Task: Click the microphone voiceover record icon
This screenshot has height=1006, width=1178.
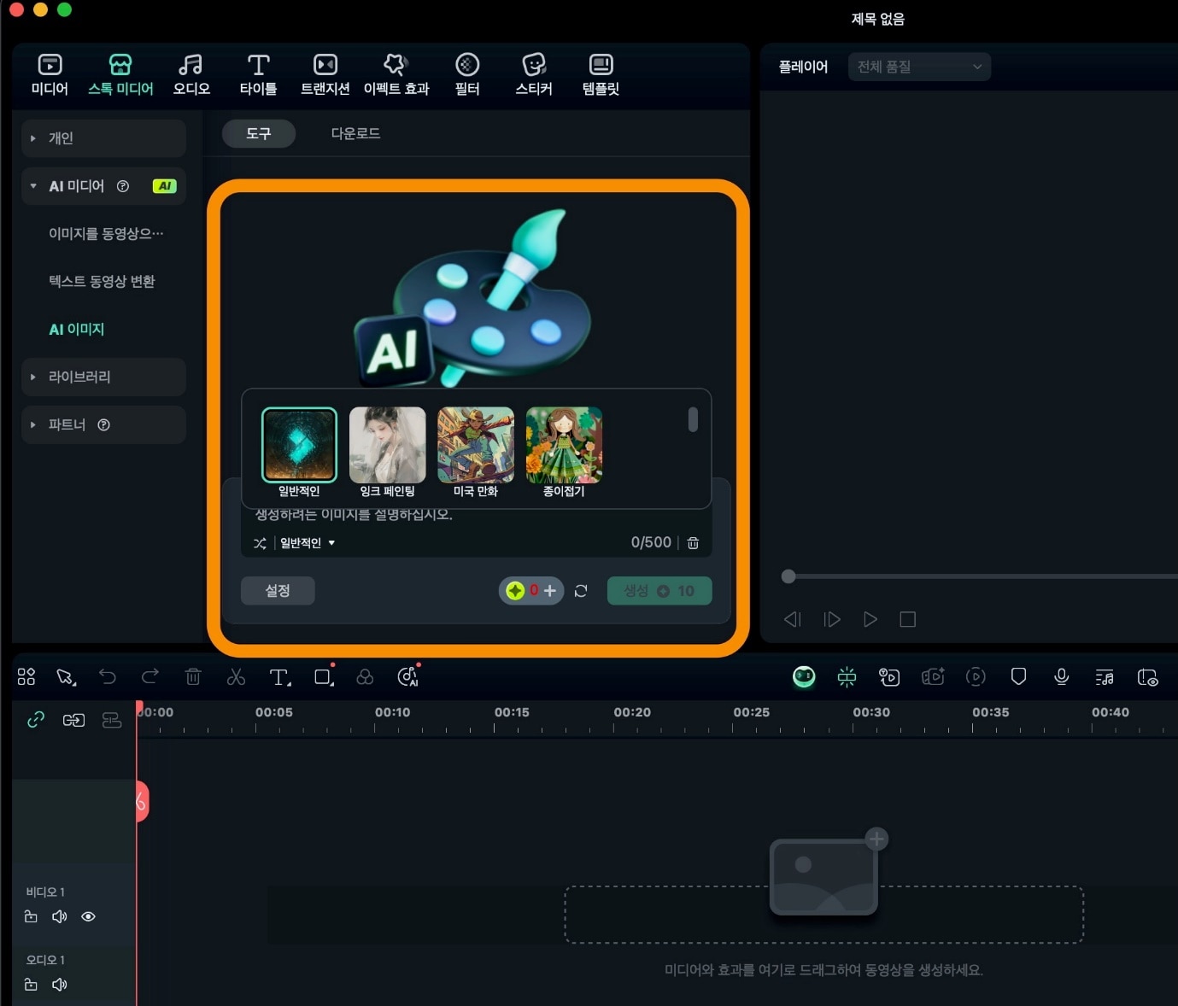Action: 1061,677
